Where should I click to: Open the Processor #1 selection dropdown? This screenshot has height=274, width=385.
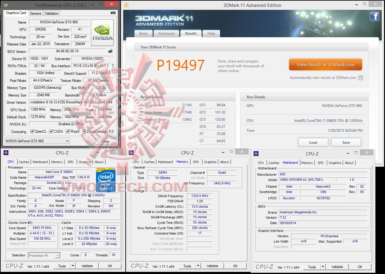44,255
